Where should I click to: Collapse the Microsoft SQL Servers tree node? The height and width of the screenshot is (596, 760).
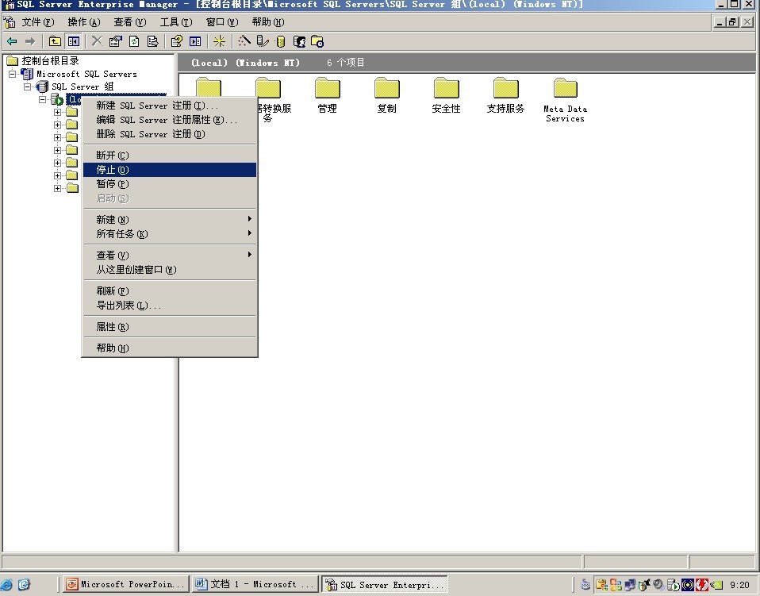[x=13, y=74]
